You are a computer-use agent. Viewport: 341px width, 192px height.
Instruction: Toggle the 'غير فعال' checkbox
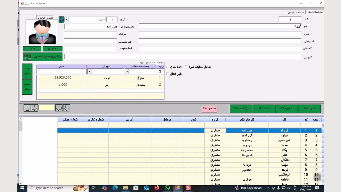pyautogui.click(x=167, y=74)
